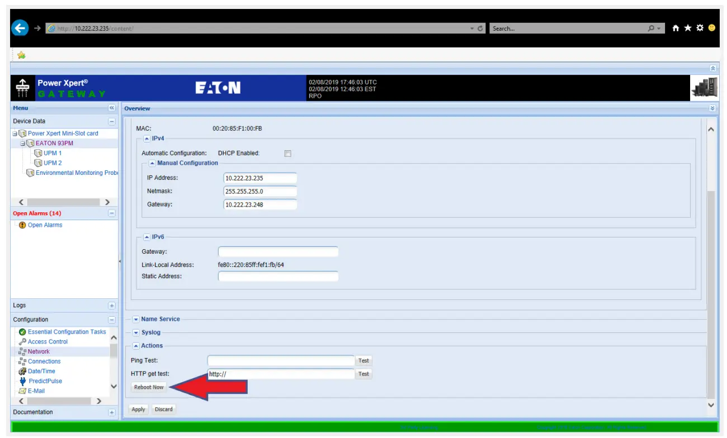The width and height of the screenshot is (727, 438).
Task: Collapse the Manual Configuration fieldset
Action: pos(152,163)
